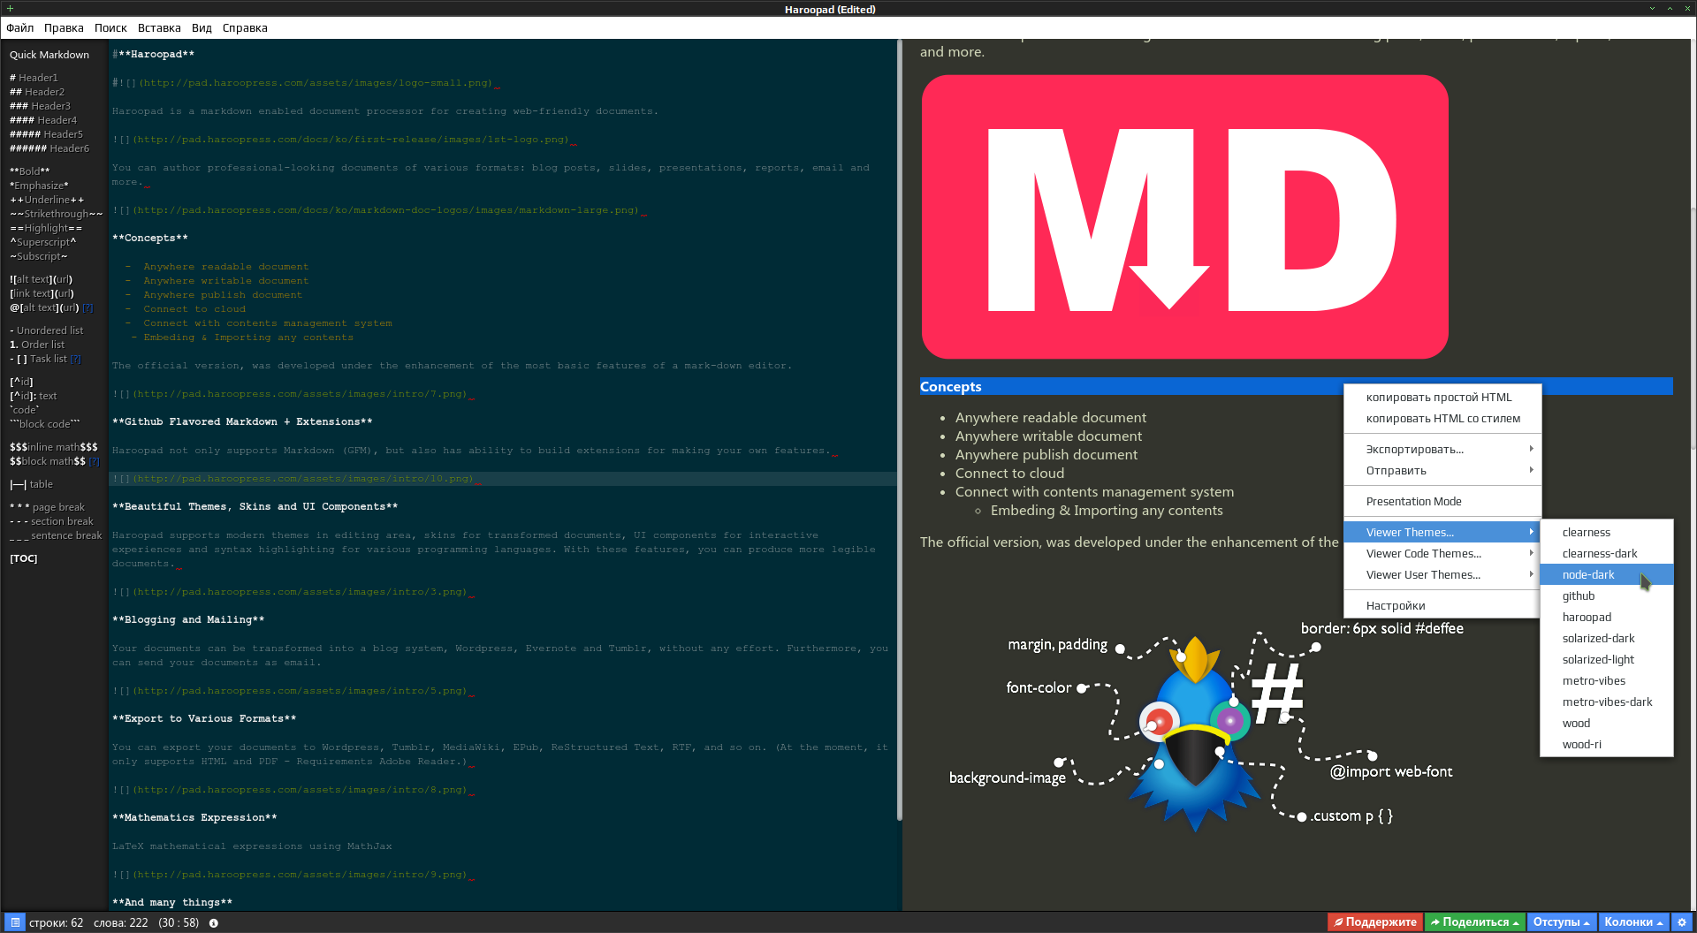Expand the Экспортировать submenu
This screenshot has width=1697, height=933.
click(1442, 450)
